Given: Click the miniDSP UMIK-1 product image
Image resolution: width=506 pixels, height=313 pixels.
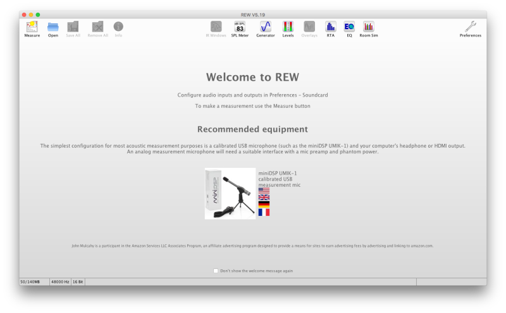Looking at the screenshot, I should coord(230,194).
